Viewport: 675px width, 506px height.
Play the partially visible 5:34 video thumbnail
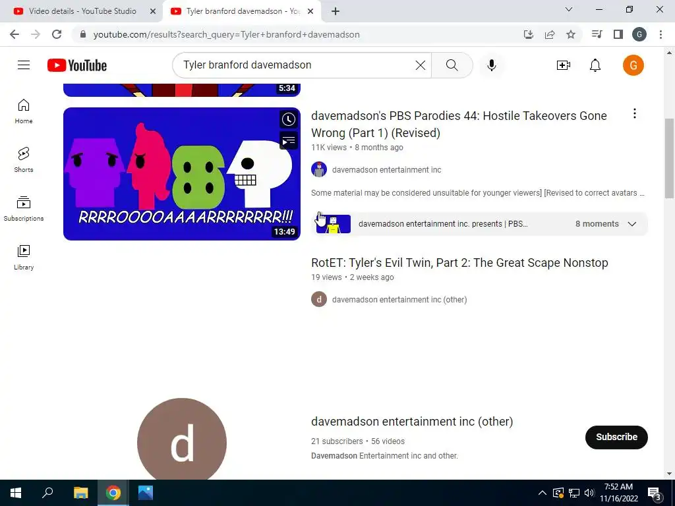click(182, 90)
